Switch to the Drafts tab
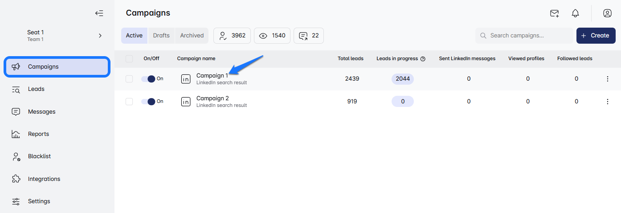Image resolution: width=621 pixels, height=213 pixels. pos(161,36)
